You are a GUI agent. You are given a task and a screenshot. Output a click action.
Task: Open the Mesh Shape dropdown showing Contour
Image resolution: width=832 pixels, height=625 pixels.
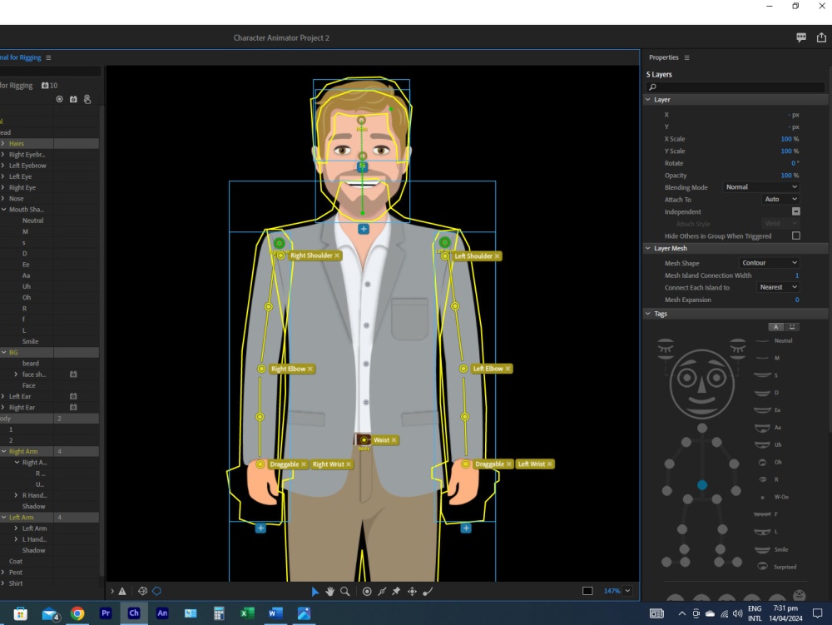pos(768,262)
